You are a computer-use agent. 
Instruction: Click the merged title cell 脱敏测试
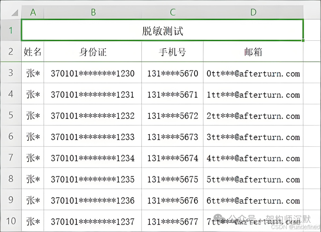pos(162,30)
